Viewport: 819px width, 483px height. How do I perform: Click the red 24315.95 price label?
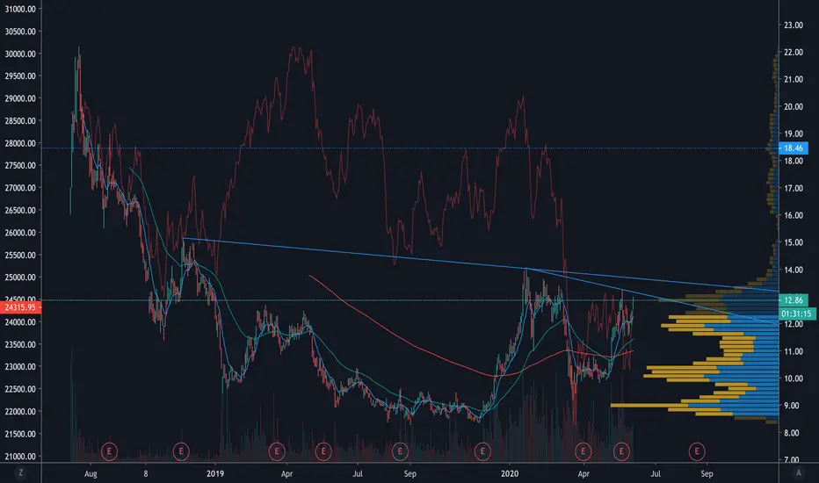point(20,307)
